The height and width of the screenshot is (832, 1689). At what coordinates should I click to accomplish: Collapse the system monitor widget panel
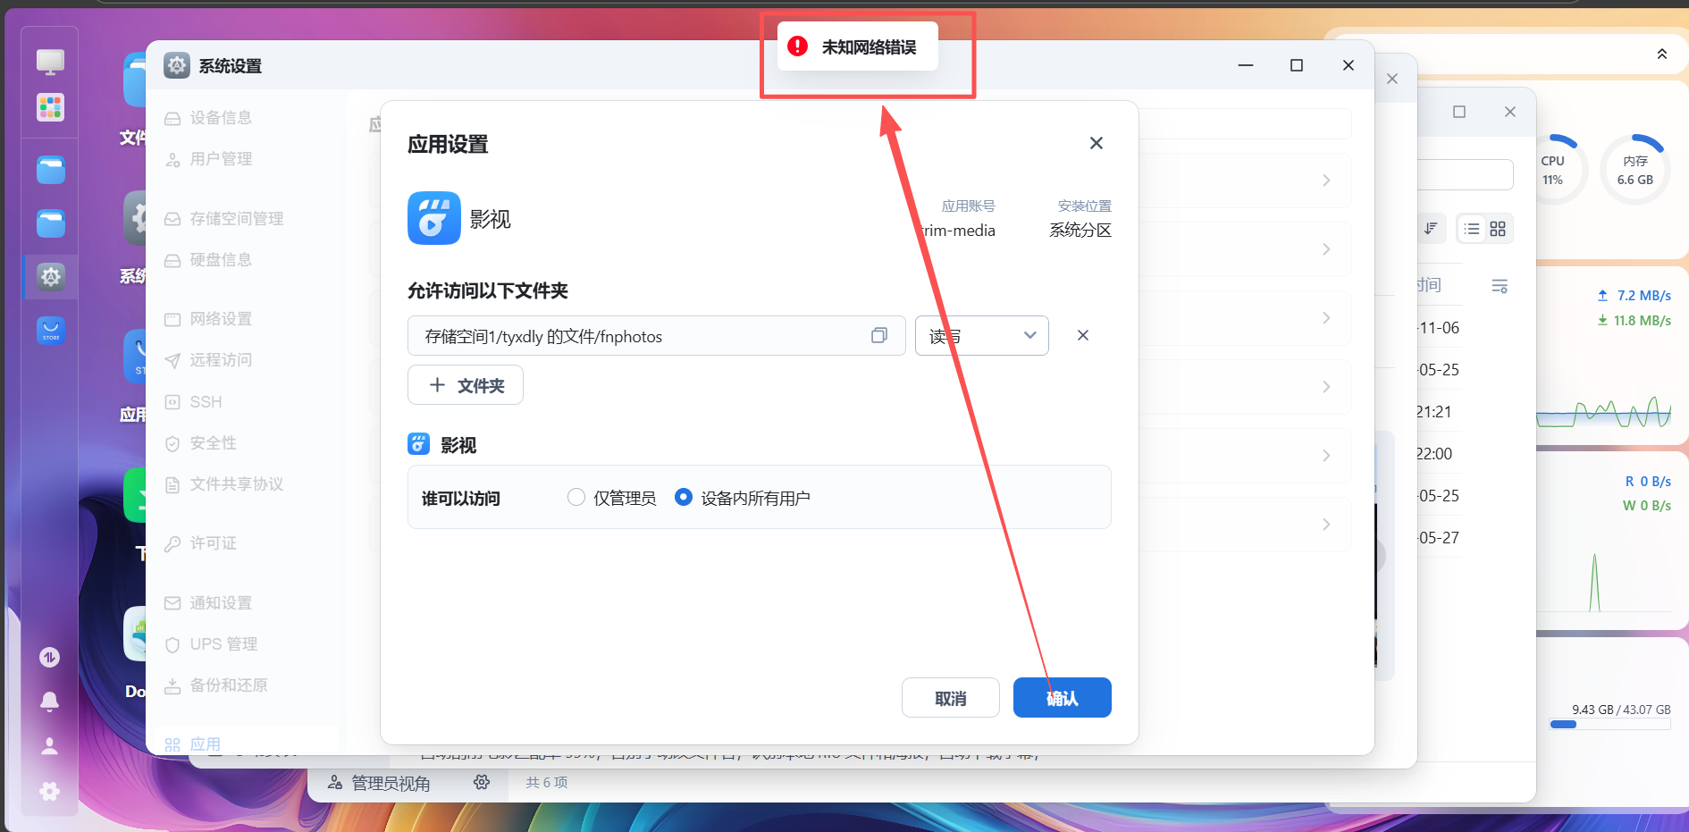pyautogui.click(x=1662, y=54)
